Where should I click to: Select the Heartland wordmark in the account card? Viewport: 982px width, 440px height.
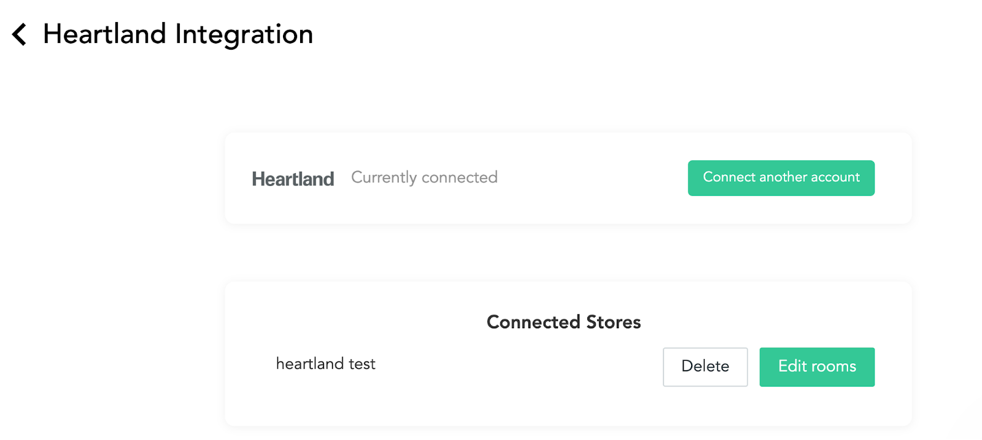click(293, 178)
